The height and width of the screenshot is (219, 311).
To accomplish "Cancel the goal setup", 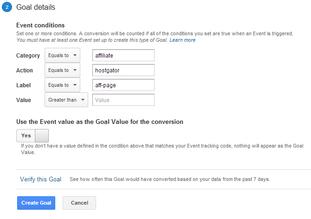I will tap(79, 203).
